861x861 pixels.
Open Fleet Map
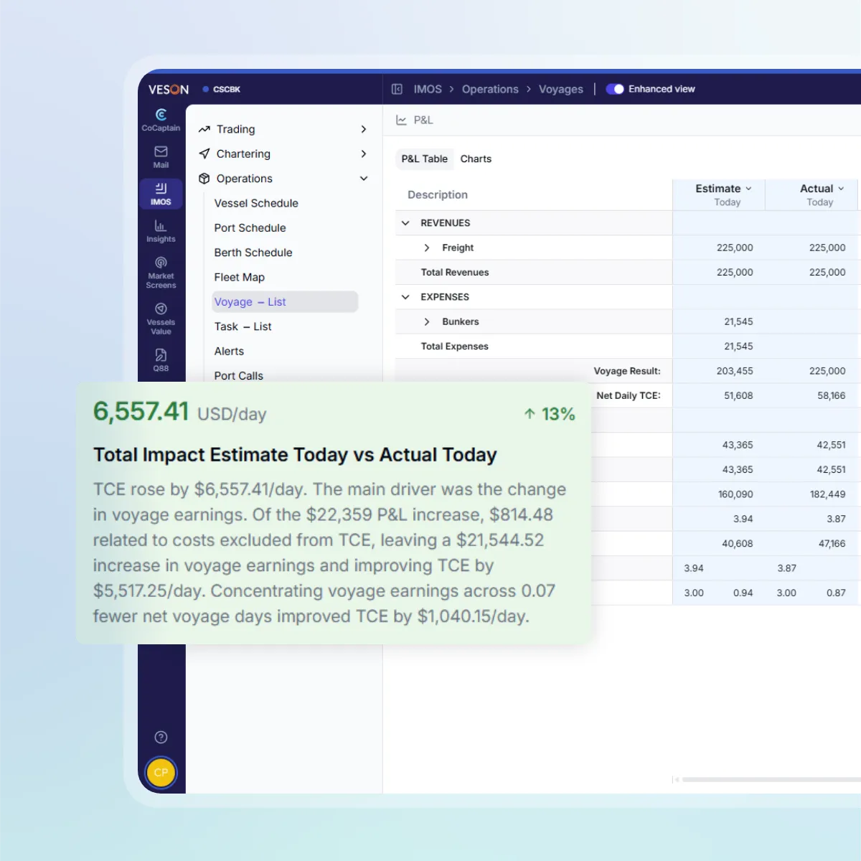tap(240, 277)
